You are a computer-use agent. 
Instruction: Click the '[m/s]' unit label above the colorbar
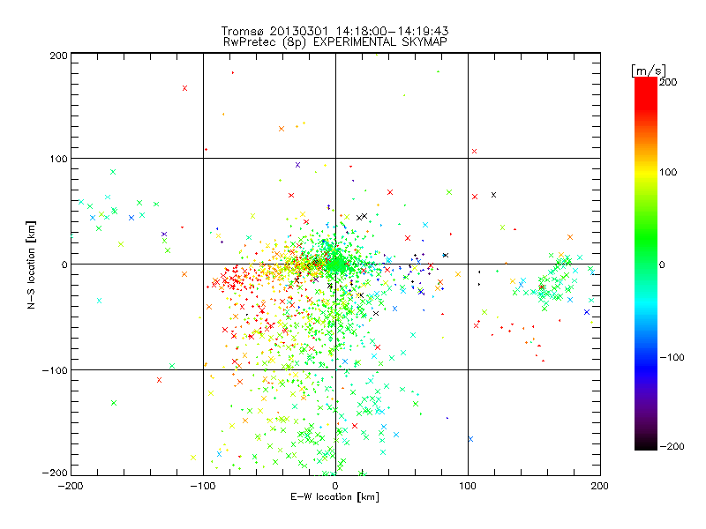pyautogui.click(x=649, y=71)
